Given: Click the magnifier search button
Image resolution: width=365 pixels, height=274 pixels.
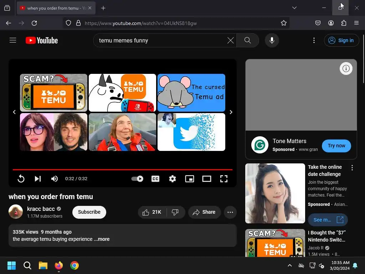Looking at the screenshot, I should click(247, 40).
